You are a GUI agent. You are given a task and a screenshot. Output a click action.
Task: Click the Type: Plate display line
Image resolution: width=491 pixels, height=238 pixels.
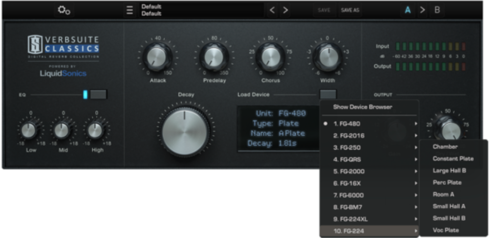(x=276, y=123)
